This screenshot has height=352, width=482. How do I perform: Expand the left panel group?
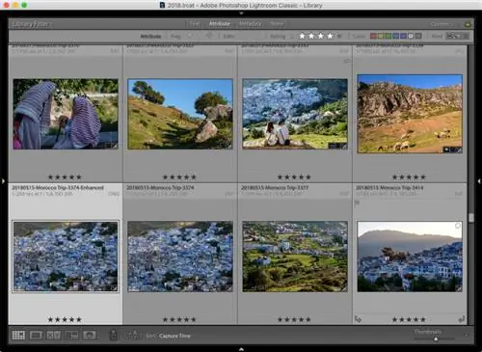tap(3, 181)
